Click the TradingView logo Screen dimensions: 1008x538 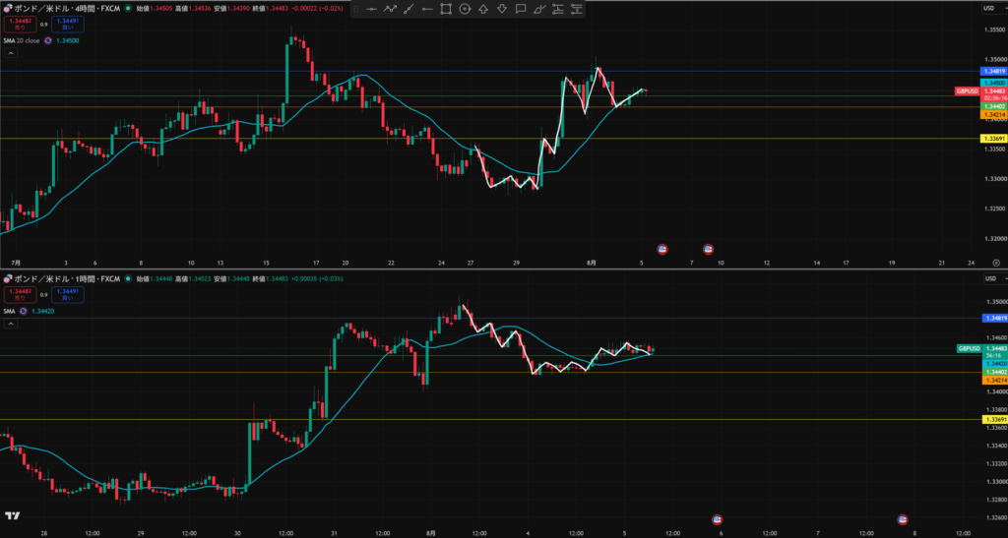[12, 515]
